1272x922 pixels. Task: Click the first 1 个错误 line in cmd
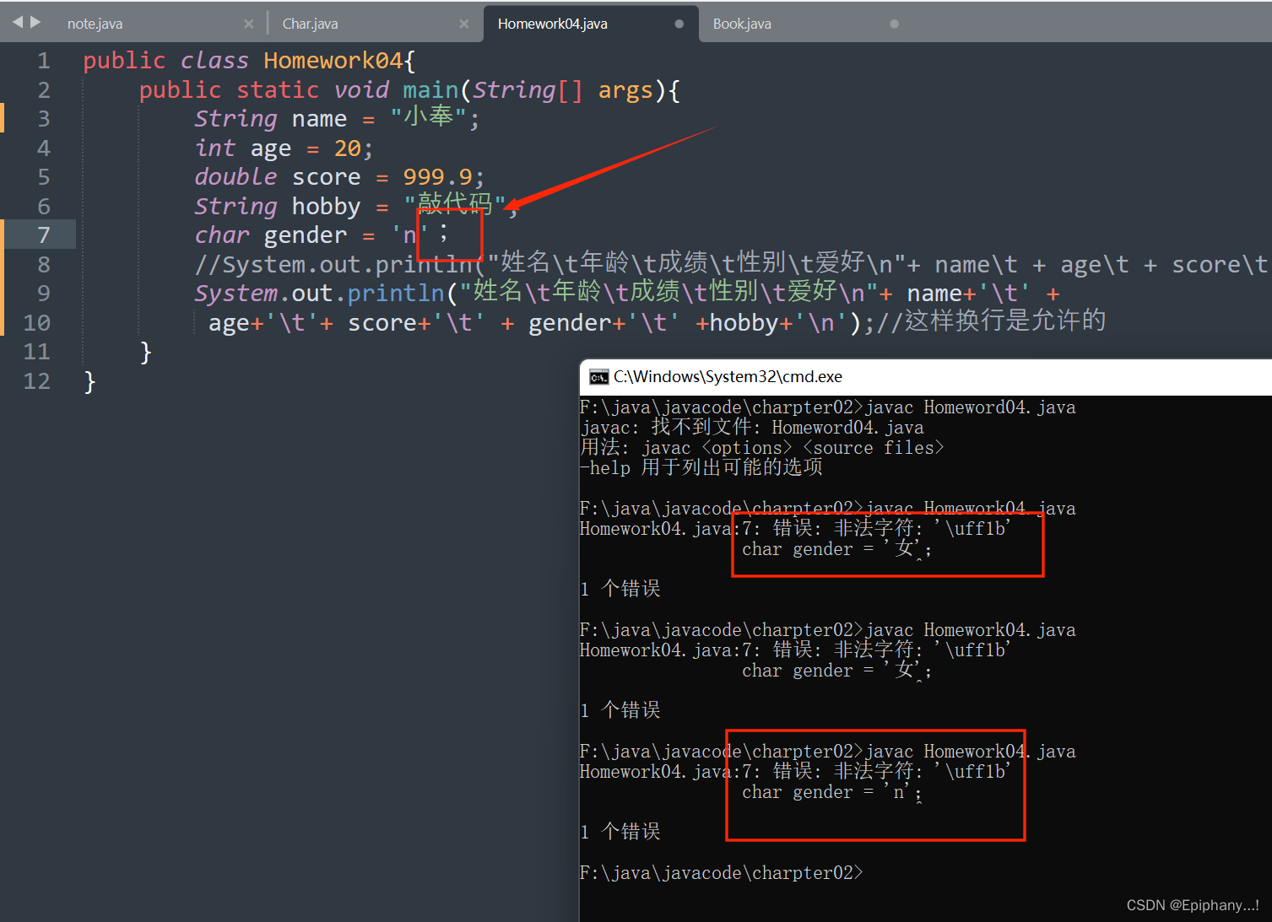pyautogui.click(x=620, y=589)
